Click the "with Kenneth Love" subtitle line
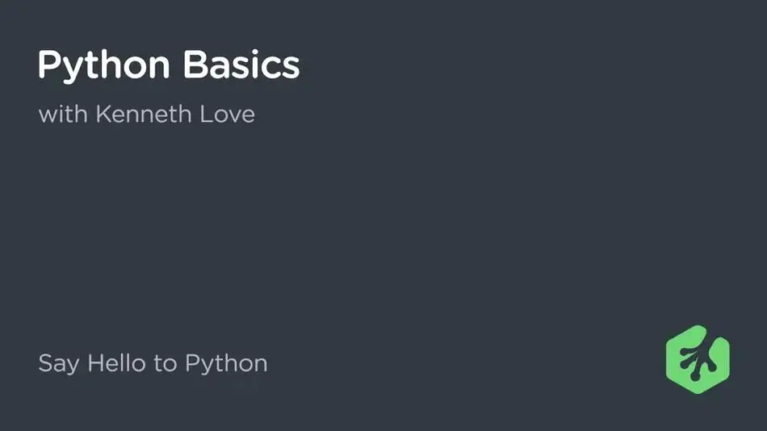767x431 pixels. click(147, 115)
